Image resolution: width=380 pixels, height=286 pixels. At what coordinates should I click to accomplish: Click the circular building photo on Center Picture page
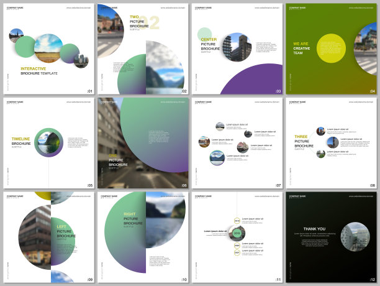click(x=237, y=47)
